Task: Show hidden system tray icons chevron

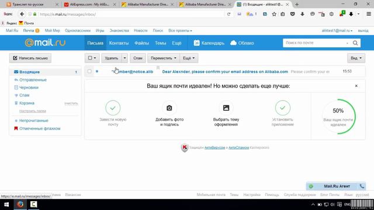Action: point(313,205)
